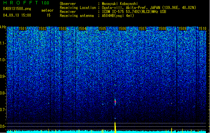Click the 0.9 kHz axis label

point(3,76)
